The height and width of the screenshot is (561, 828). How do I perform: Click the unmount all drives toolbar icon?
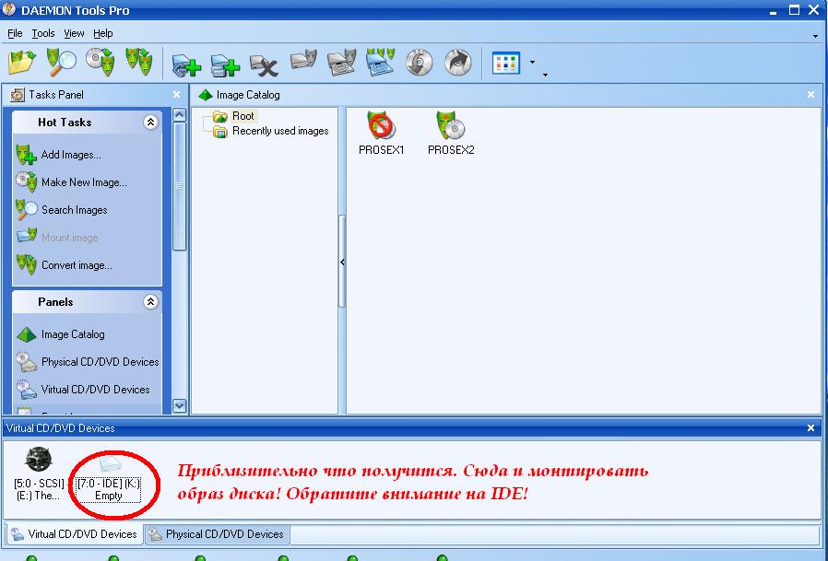(380, 63)
